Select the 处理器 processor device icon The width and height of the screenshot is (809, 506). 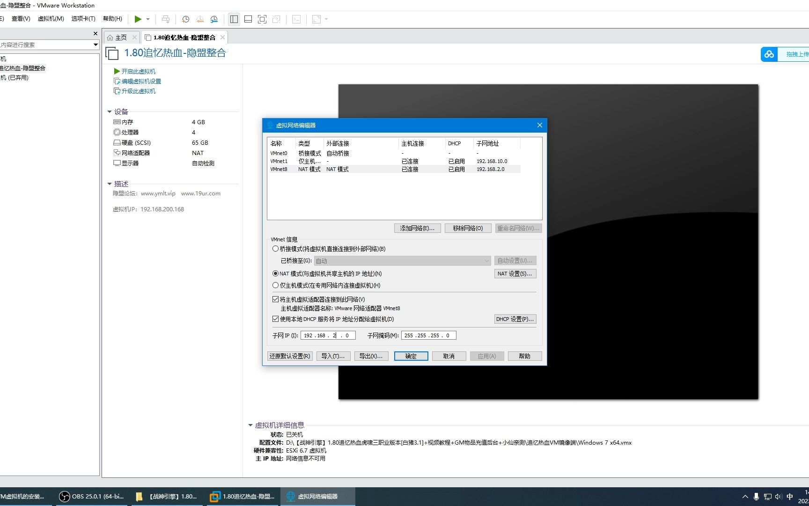coord(117,132)
